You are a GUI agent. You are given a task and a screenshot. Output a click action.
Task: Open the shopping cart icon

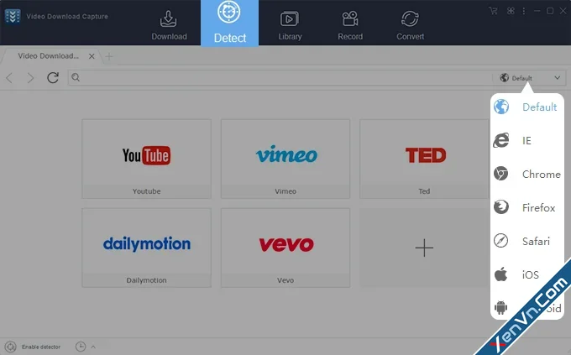pos(494,11)
